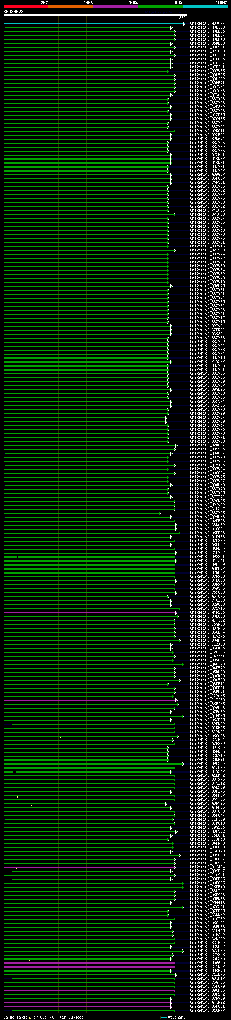Select hit label UniRef100_Q5KB69
The width and height of the screenshot is (231, 1020).
(207, 43)
